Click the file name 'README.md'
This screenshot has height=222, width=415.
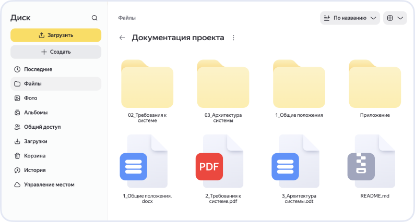coord(375,196)
